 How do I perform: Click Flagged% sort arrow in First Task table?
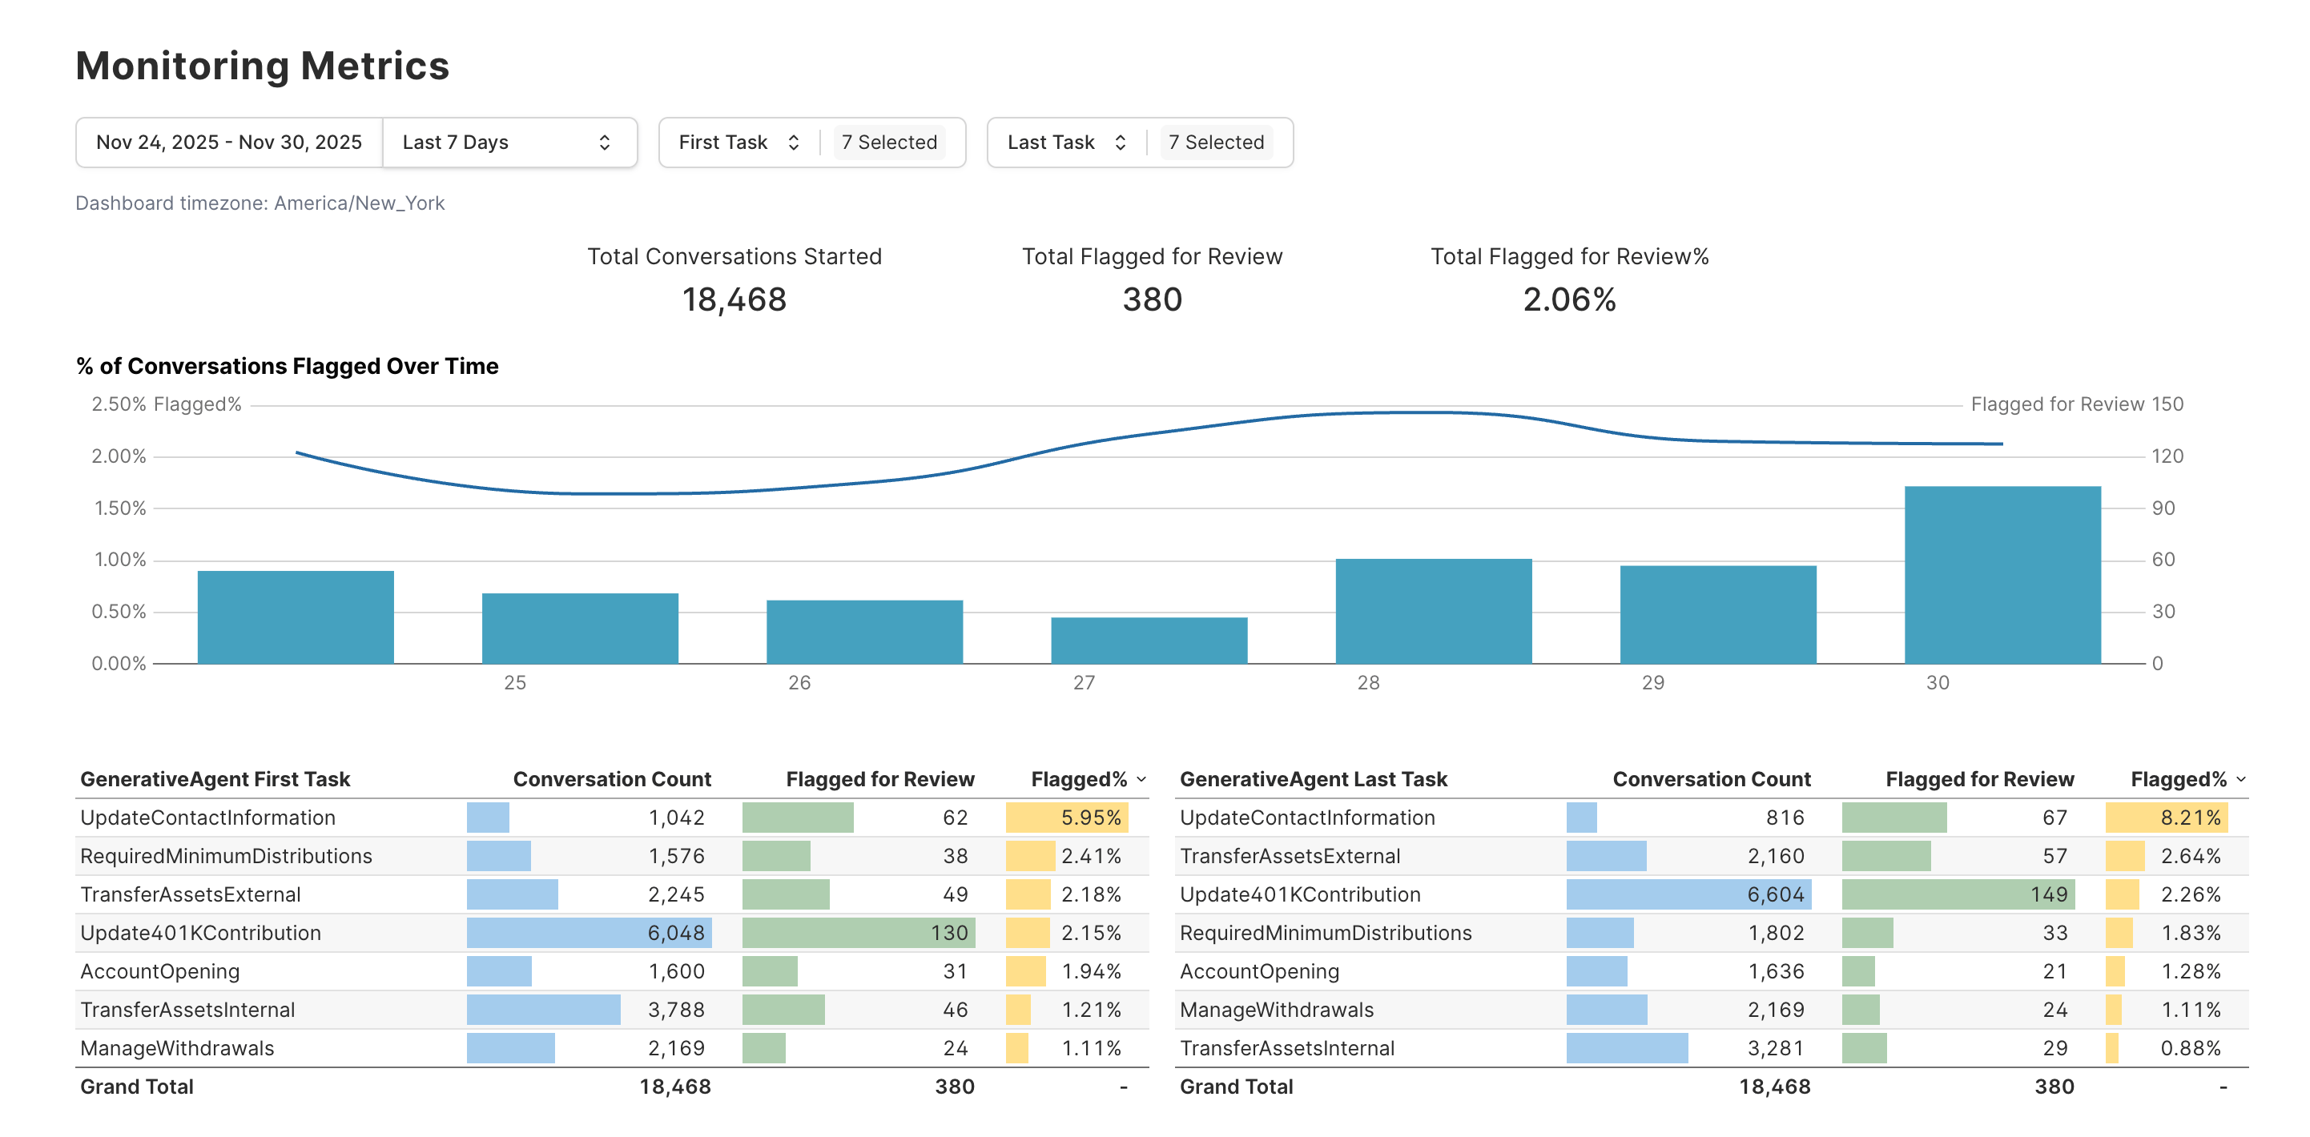(1141, 779)
